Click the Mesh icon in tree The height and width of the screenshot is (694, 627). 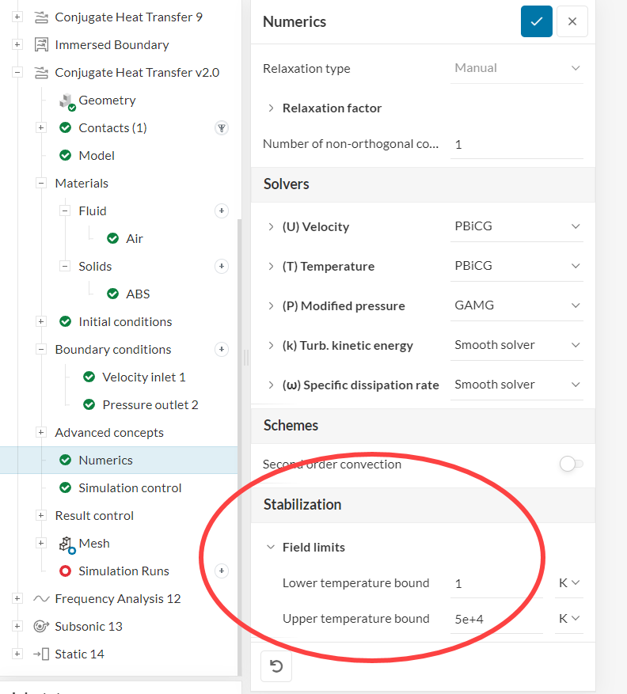66,544
